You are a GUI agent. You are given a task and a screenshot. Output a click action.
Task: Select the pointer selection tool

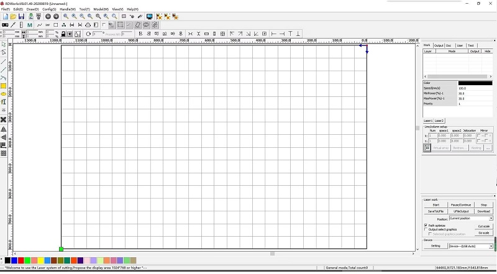[x=4, y=45]
